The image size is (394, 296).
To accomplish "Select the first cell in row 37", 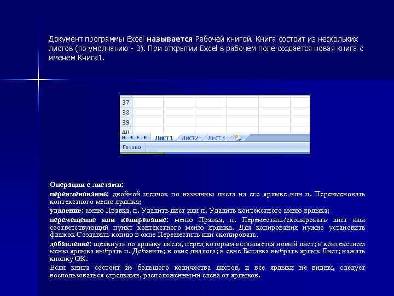I will [148, 103].
